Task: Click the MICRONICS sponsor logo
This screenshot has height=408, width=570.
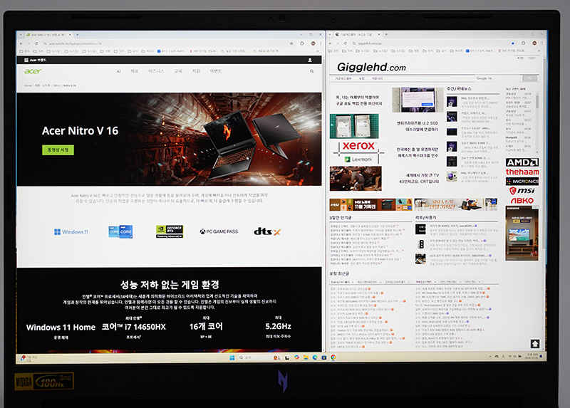Action: (522, 181)
